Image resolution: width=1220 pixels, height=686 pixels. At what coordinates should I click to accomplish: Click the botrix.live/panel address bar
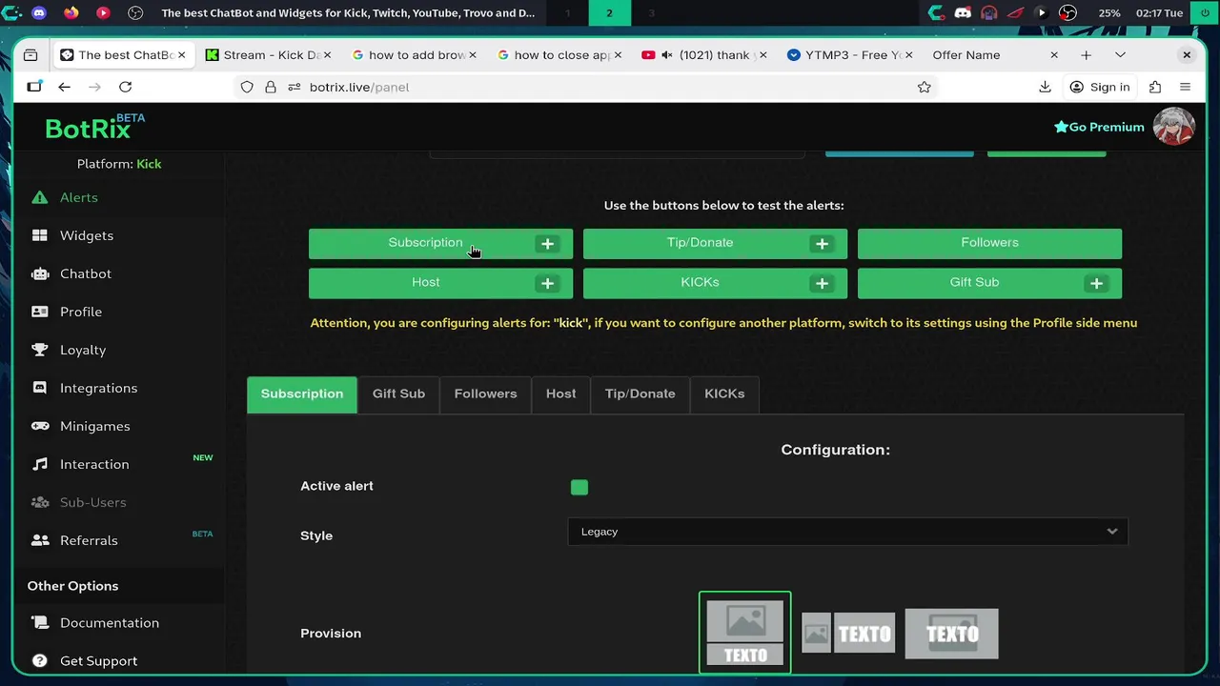tap(586, 87)
